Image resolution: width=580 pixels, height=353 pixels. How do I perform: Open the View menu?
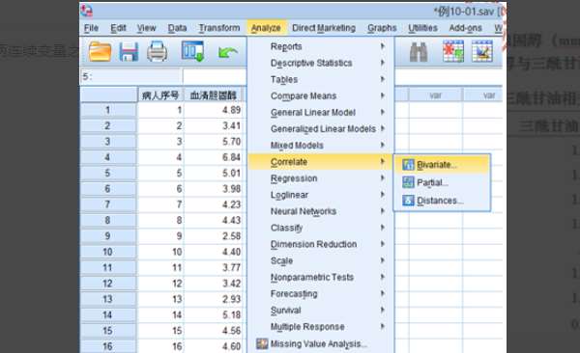[x=147, y=28]
